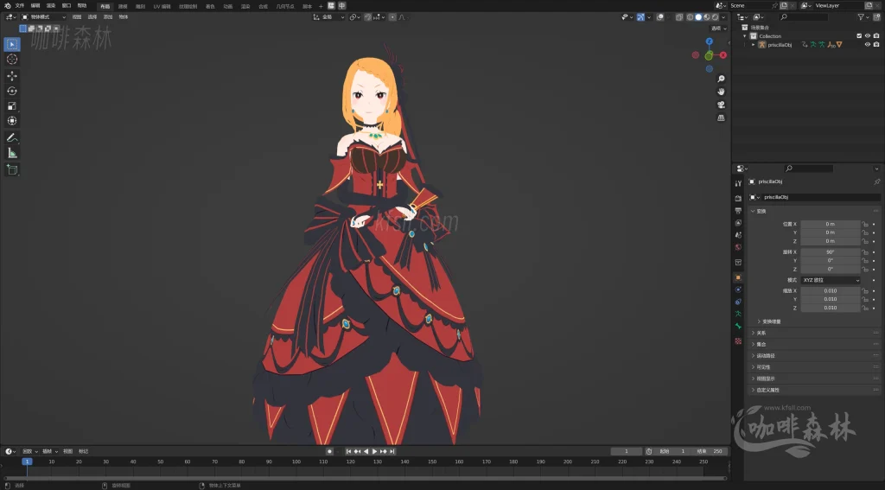Toggle camera view with the camera icon
The height and width of the screenshot is (490, 885).
pos(721,105)
